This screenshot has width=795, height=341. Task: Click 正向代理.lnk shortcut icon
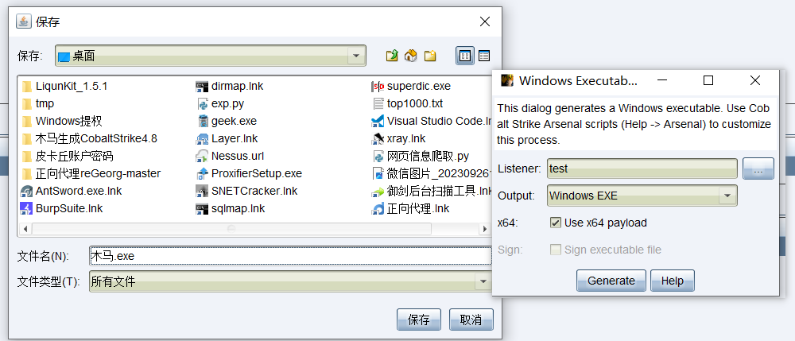(378, 208)
